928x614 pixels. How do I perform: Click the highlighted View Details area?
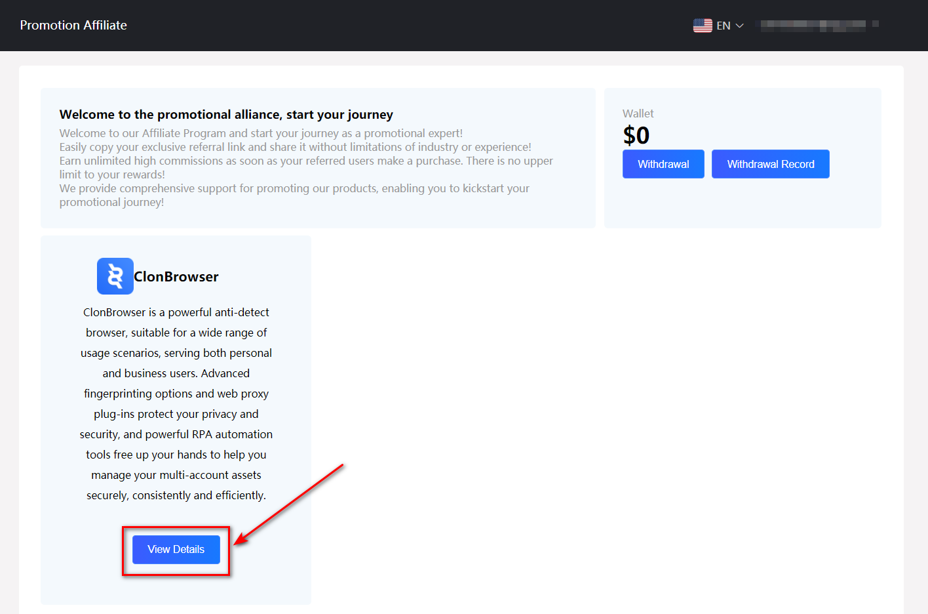coord(176,549)
